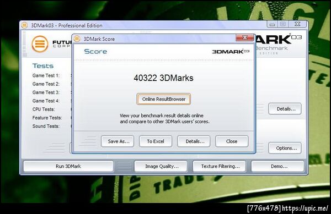Open Details... in the 3DMark Score dialog
The image size is (331, 214).
[x=194, y=141]
